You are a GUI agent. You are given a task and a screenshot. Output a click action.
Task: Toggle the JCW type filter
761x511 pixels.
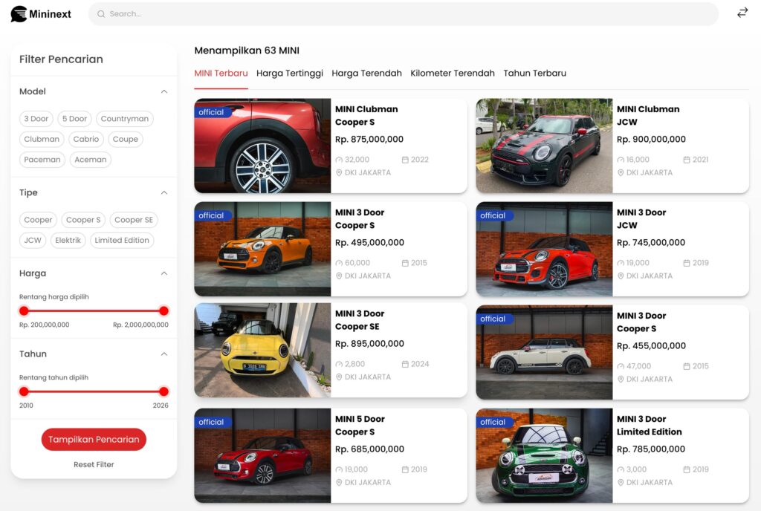click(33, 240)
